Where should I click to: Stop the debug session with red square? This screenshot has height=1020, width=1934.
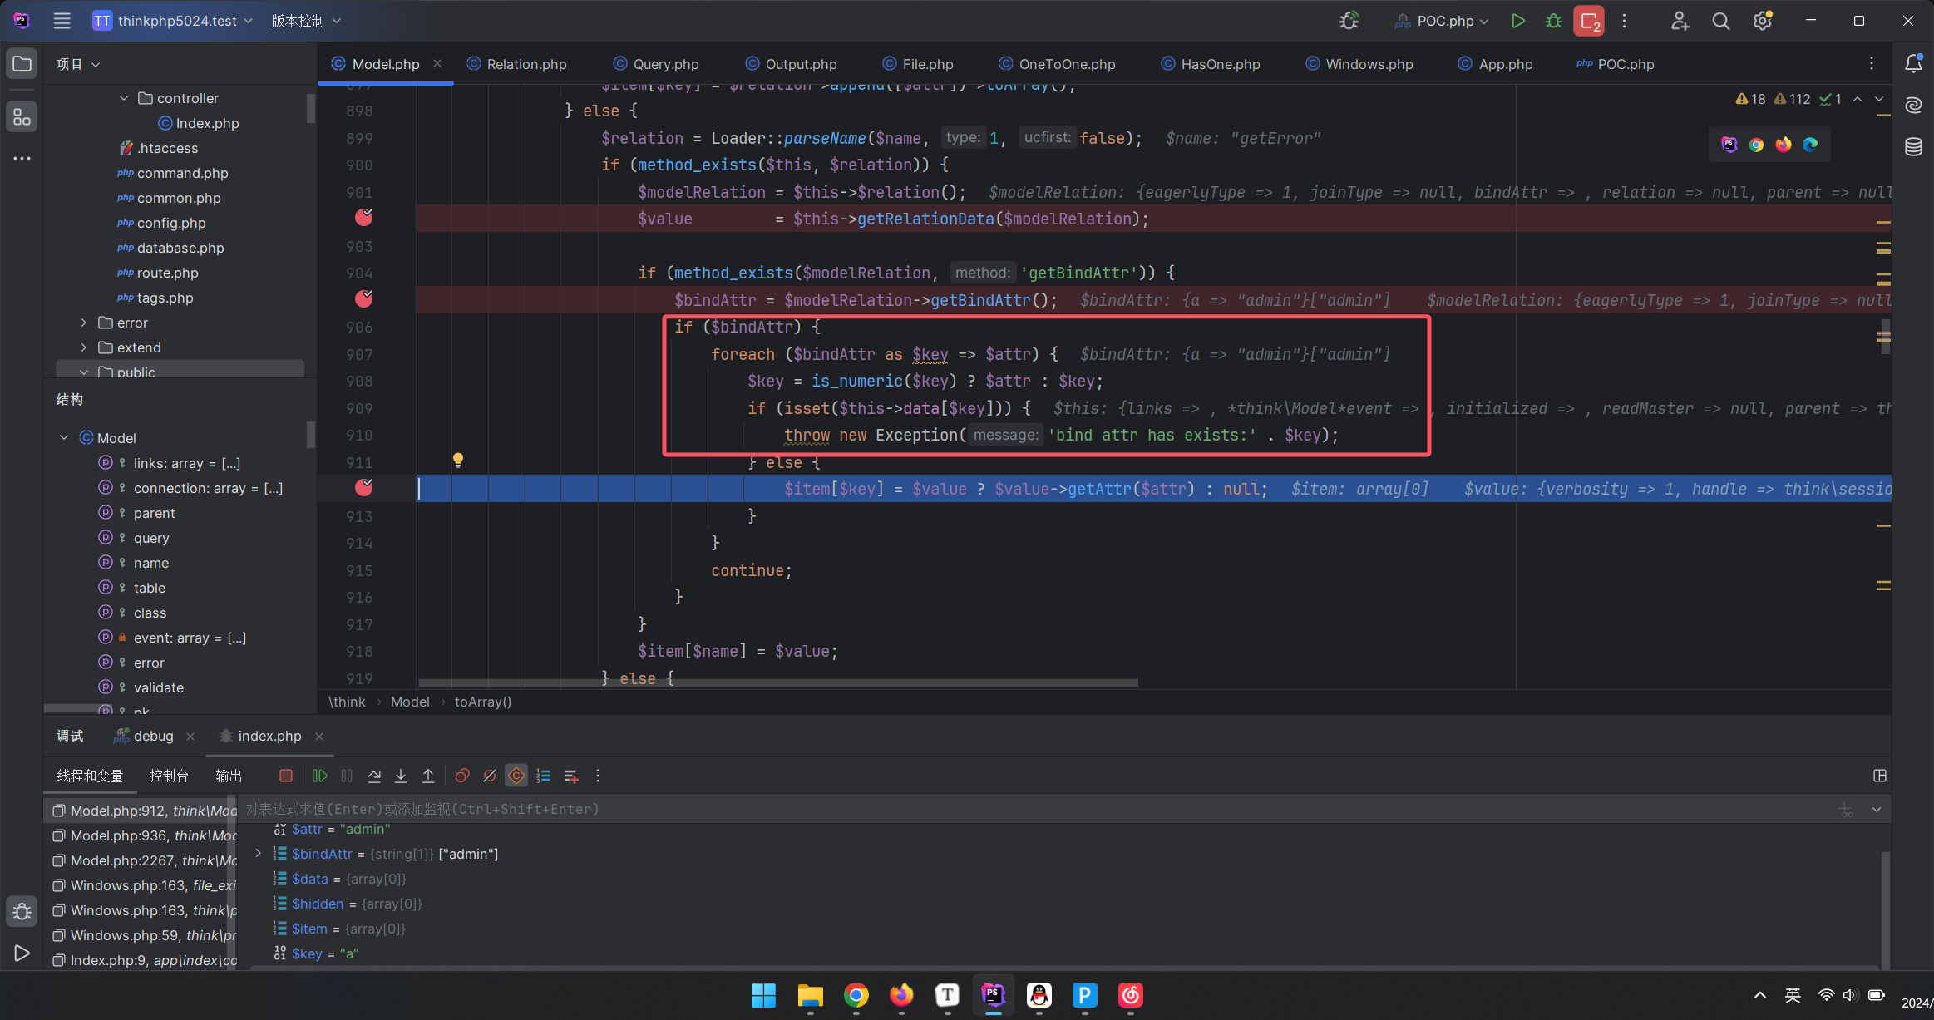[285, 776]
